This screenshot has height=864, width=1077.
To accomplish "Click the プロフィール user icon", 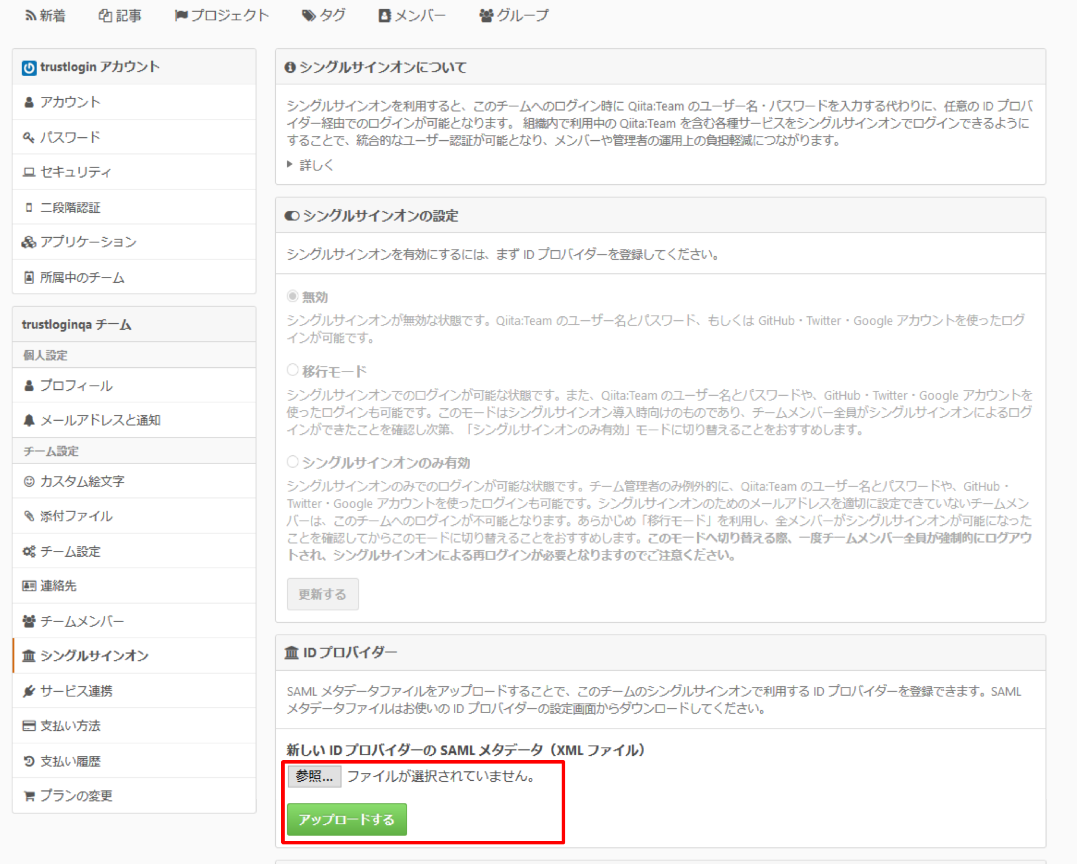I will [29, 386].
